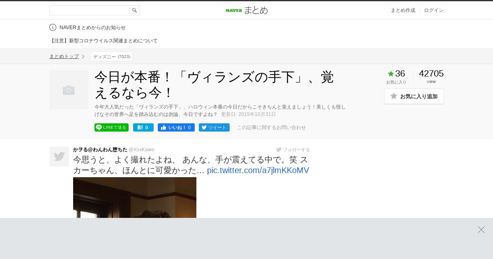Click the article title 今日が本番！

tap(214, 85)
